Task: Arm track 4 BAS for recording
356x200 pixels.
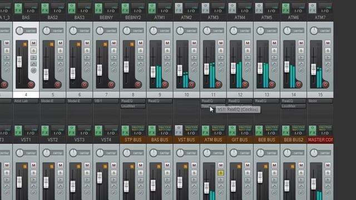Action: pos(31,84)
